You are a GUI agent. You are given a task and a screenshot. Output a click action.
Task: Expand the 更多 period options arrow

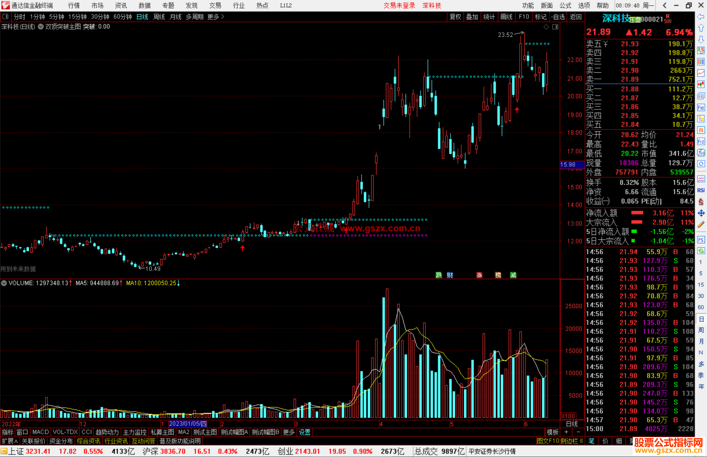[223, 17]
